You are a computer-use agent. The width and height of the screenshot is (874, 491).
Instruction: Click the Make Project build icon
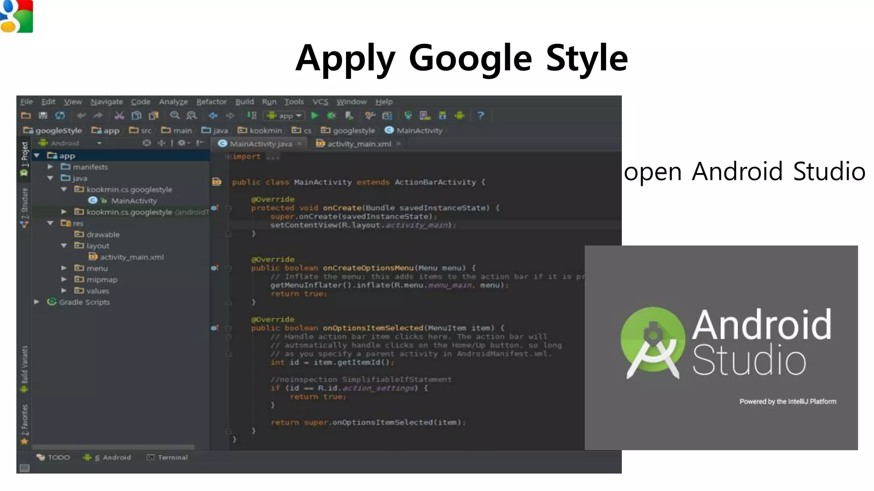[252, 116]
